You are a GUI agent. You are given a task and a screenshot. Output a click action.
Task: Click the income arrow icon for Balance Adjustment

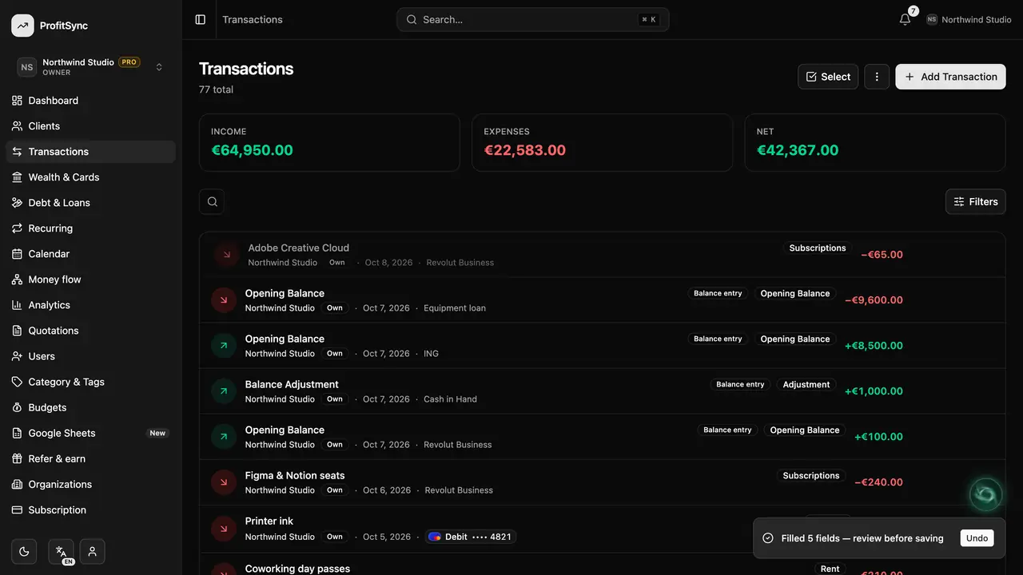(x=224, y=391)
